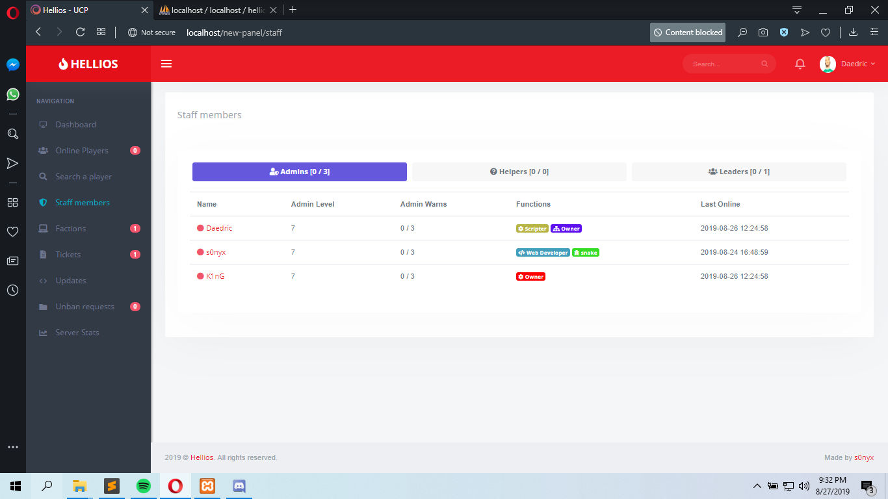Open Spotify from the taskbar
This screenshot has height=499, width=888.
[144, 486]
